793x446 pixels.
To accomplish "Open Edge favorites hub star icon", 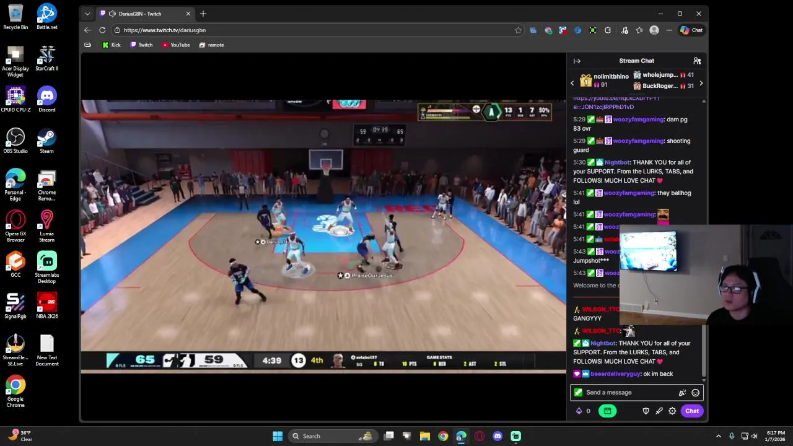I will point(639,30).
